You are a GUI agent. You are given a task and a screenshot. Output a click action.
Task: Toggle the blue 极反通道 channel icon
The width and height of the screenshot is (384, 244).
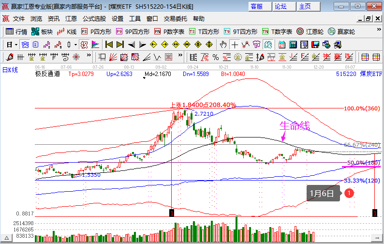tap(25, 45)
